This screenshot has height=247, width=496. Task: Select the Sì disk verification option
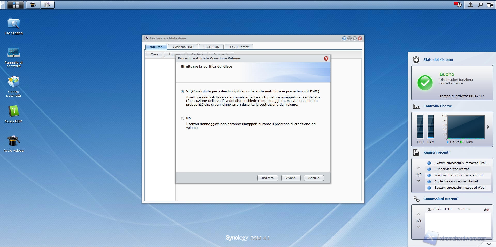[183, 91]
